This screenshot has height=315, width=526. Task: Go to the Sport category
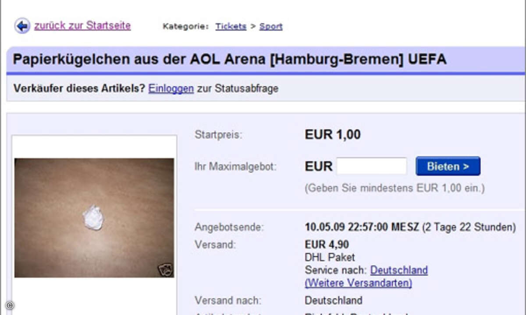tap(271, 26)
